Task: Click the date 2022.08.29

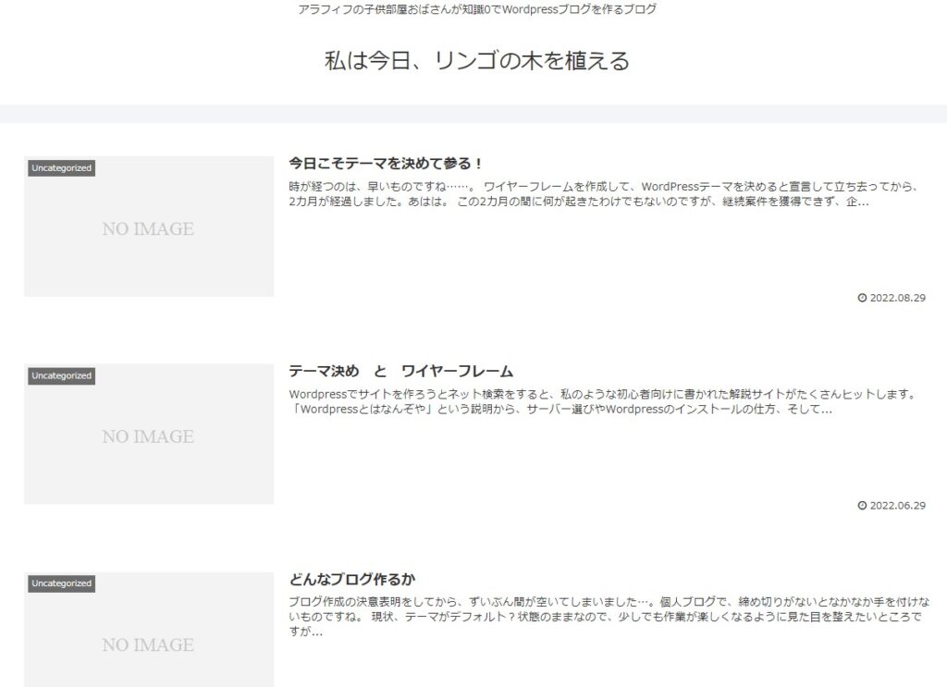Action: [x=898, y=298]
